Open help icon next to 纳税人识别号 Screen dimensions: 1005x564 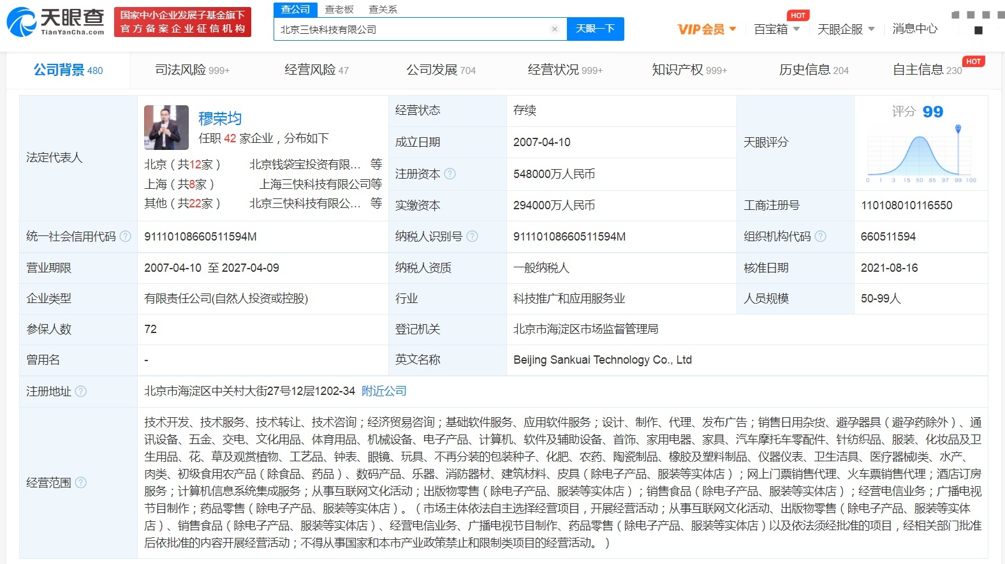click(x=473, y=236)
